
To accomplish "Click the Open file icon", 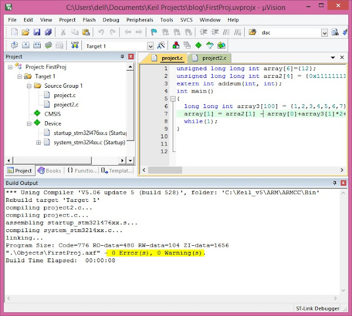I will [25, 32].
